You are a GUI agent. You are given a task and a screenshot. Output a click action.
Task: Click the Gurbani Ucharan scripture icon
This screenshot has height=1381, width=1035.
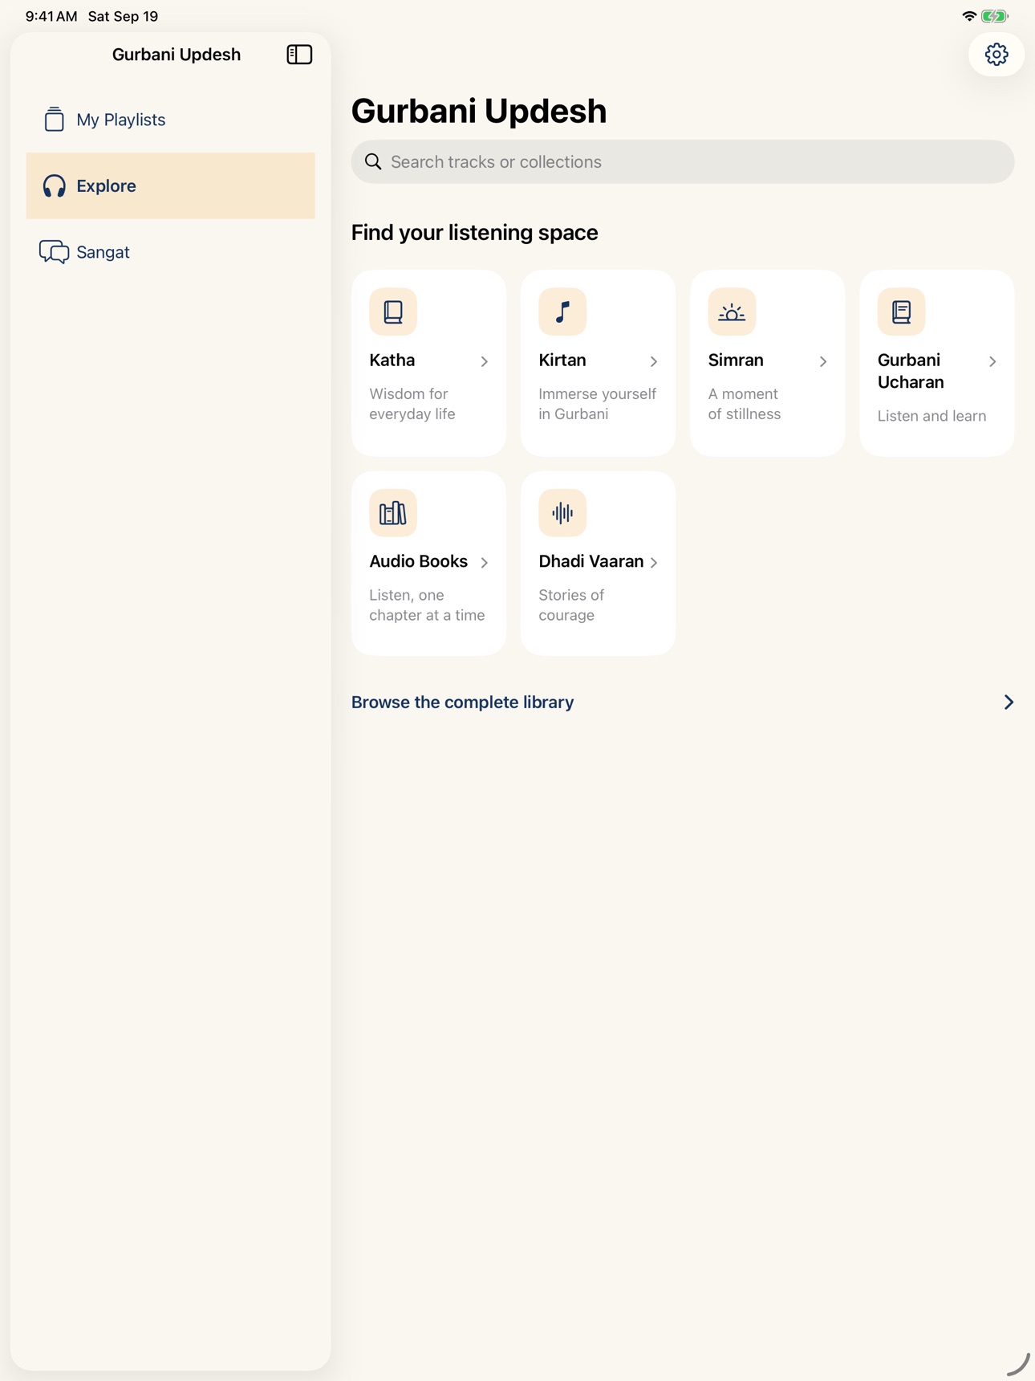(901, 312)
